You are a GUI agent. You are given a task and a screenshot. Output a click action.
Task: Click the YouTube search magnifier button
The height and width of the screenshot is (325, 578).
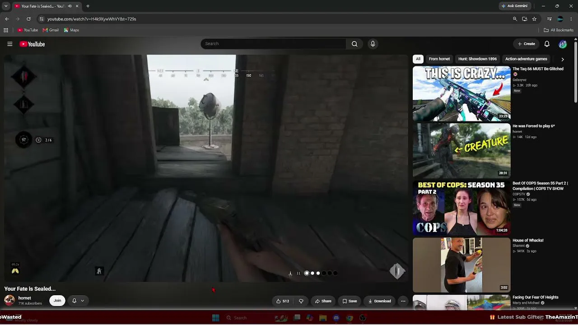tap(354, 44)
